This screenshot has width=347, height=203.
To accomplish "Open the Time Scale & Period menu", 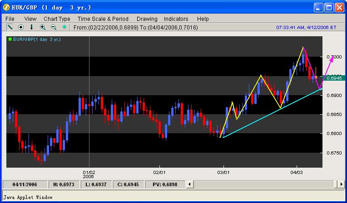I will (x=103, y=19).
